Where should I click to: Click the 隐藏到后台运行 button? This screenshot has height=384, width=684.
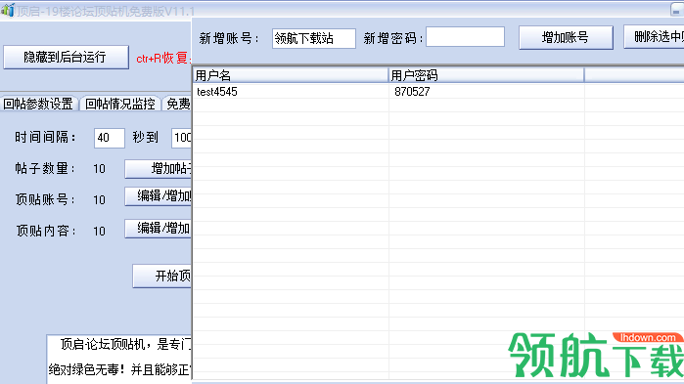[x=66, y=57]
